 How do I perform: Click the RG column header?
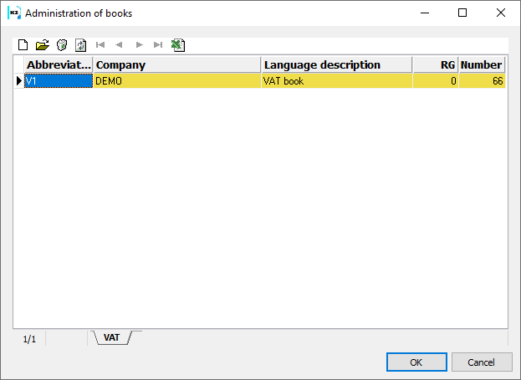click(x=435, y=65)
